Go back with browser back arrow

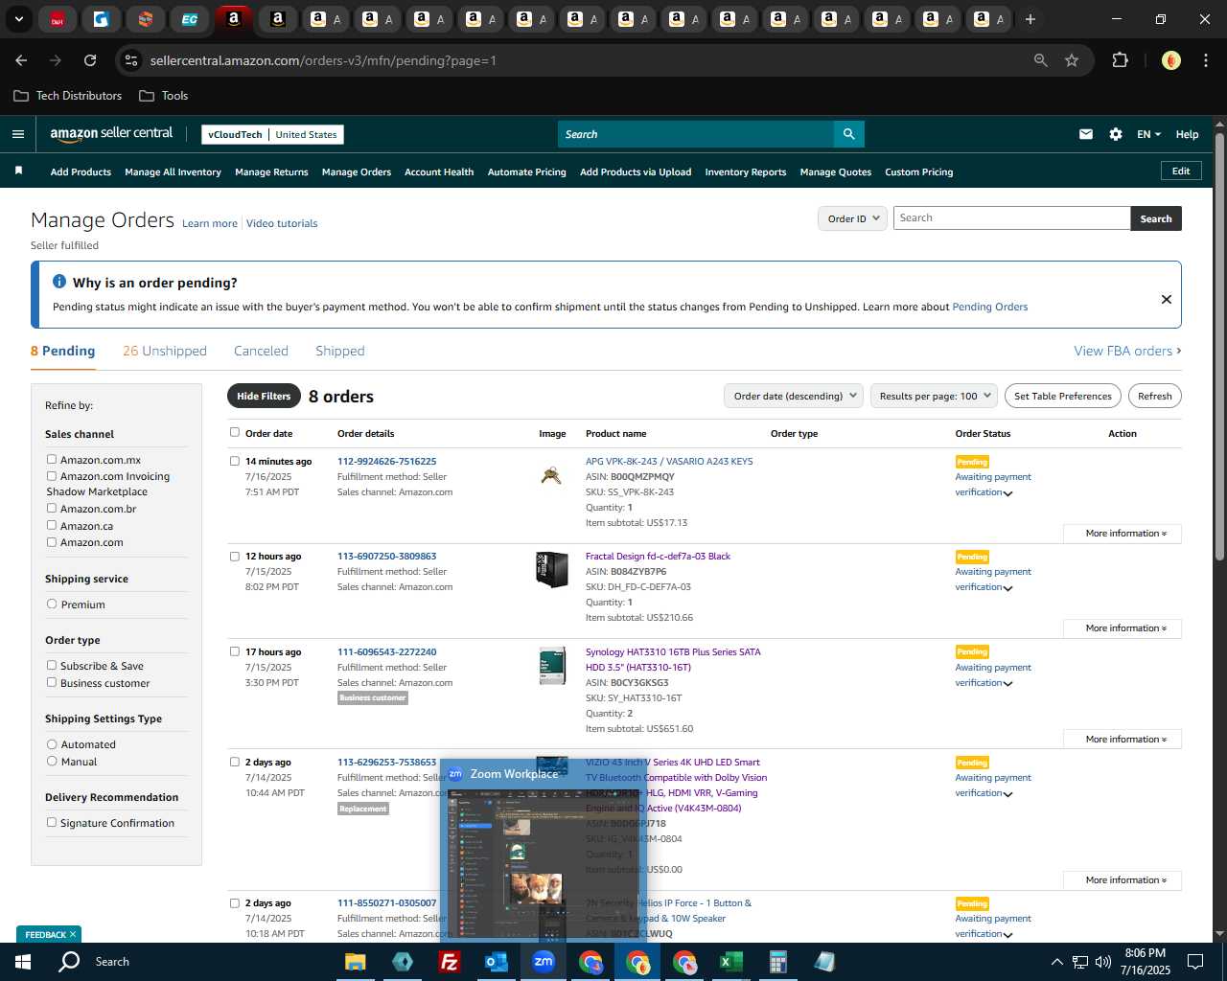(x=21, y=60)
